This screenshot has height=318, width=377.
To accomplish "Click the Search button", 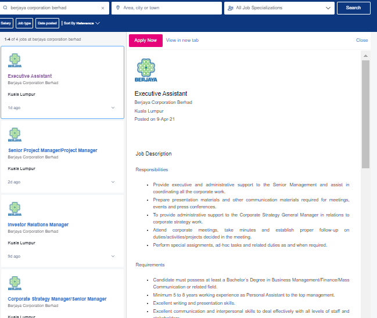I will coord(353,8).
